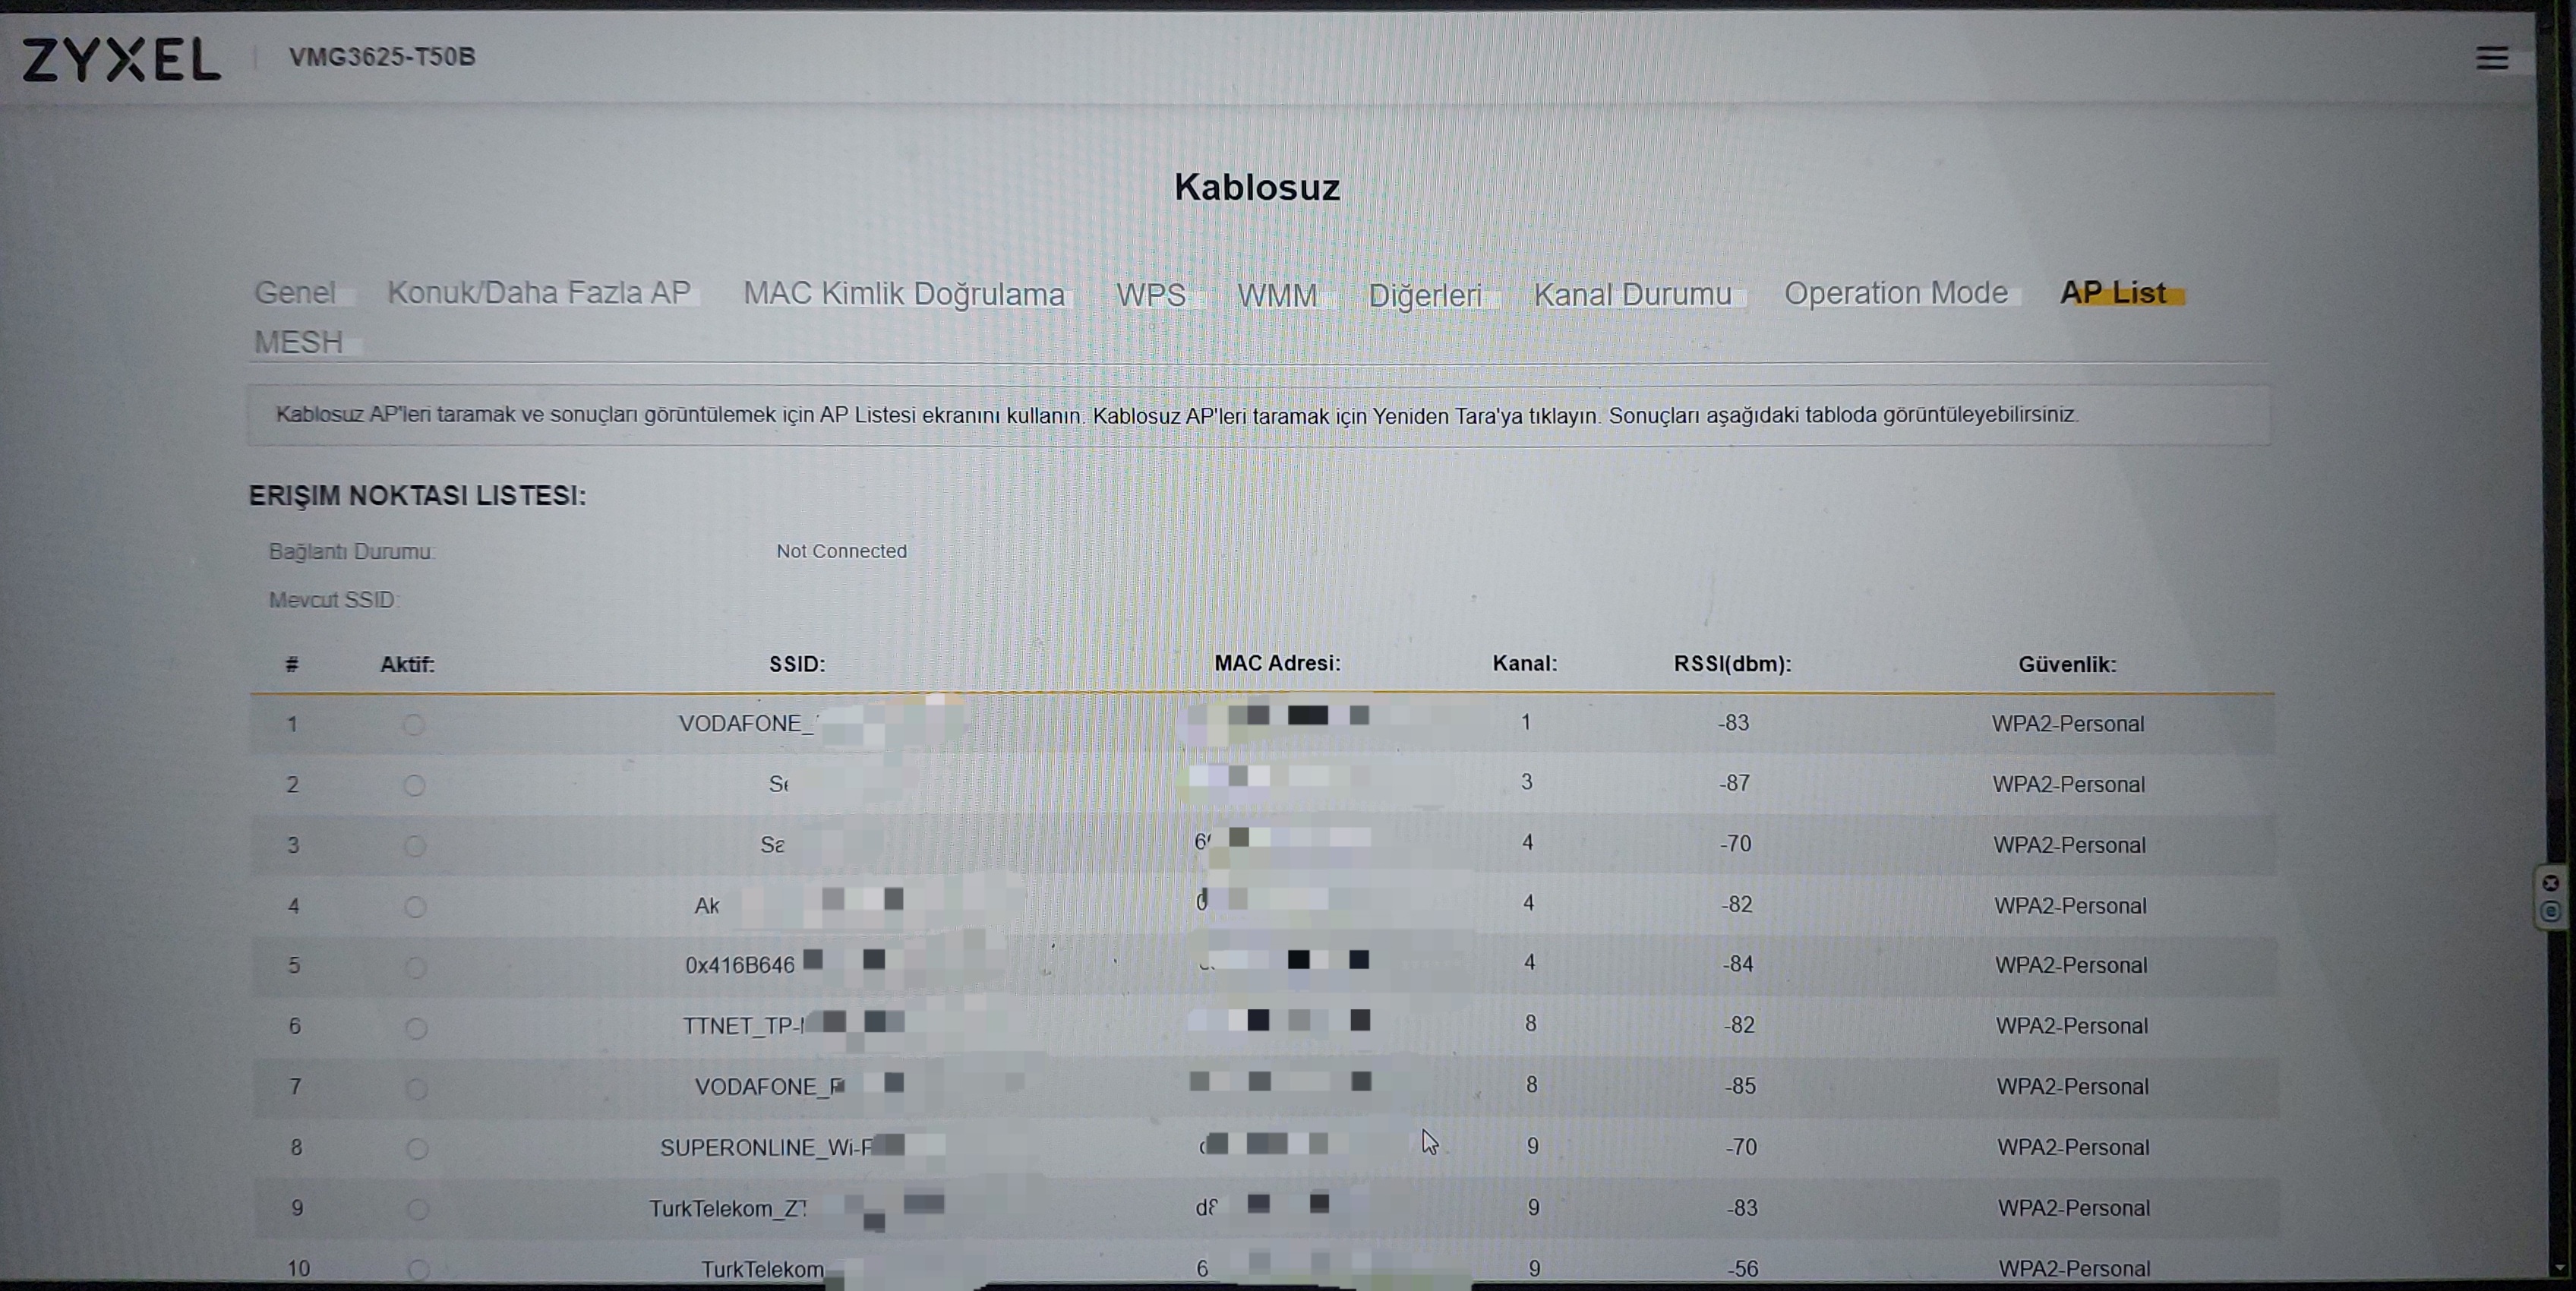Click WPA2-Personal in row 1

2067,724
